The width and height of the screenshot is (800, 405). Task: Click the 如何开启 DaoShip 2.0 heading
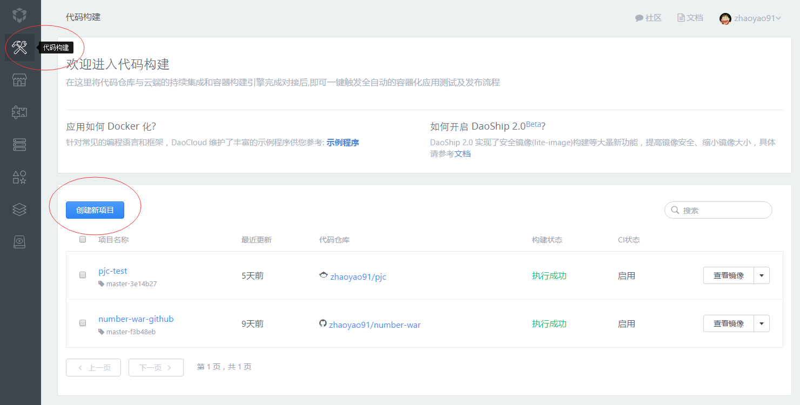[x=488, y=126]
